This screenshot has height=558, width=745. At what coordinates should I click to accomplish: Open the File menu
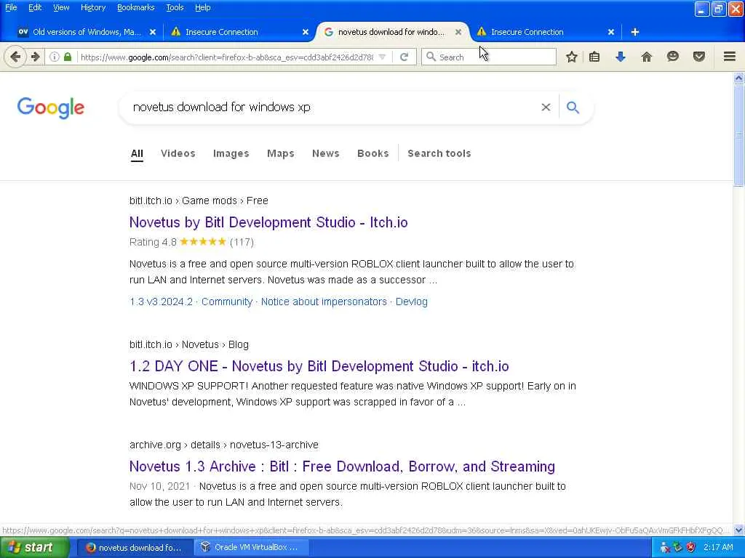click(11, 7)
